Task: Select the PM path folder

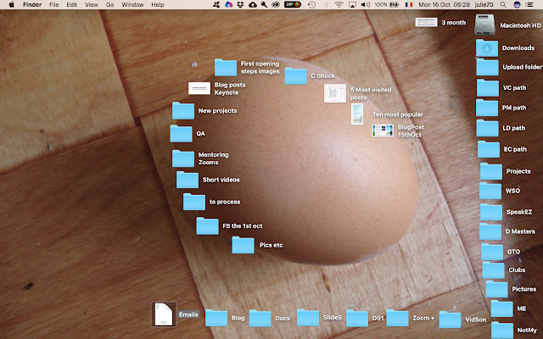Action: pos(487,108)
